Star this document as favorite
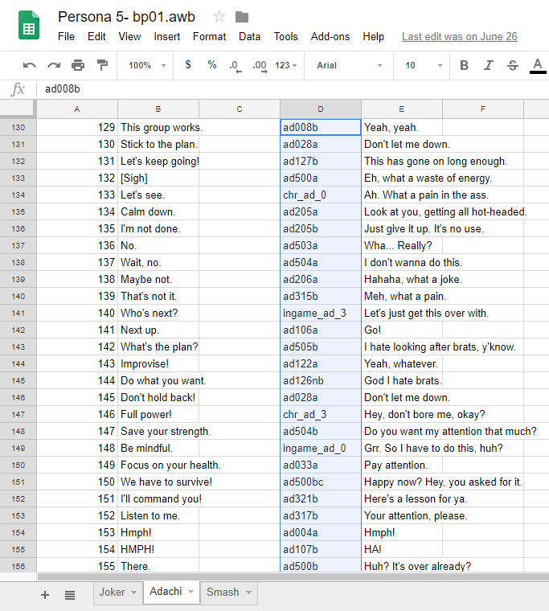This screenshot has width=549, height=611. coord(219,17)
